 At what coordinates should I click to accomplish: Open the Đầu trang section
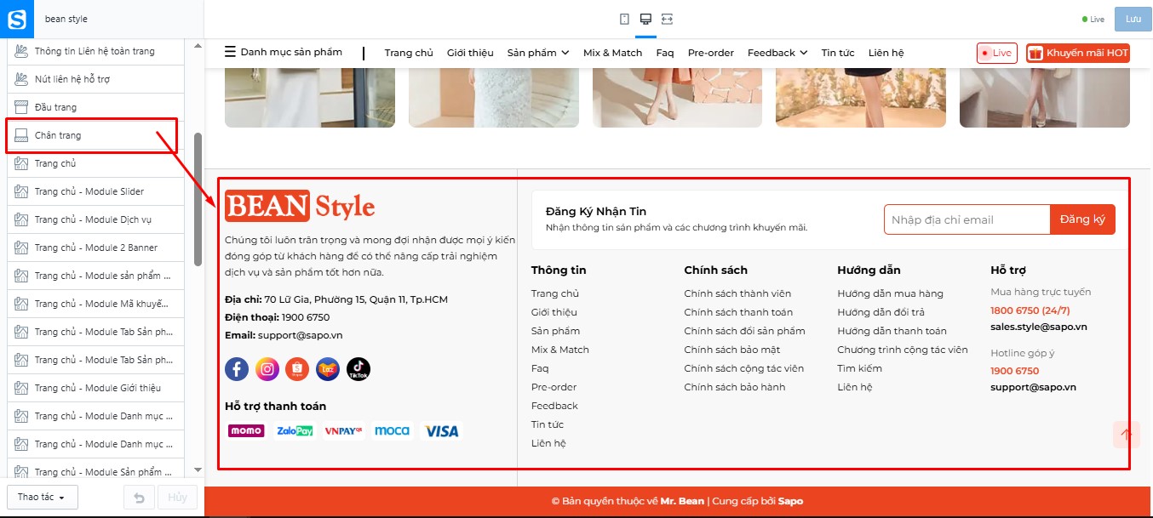(x=95, y=107)
